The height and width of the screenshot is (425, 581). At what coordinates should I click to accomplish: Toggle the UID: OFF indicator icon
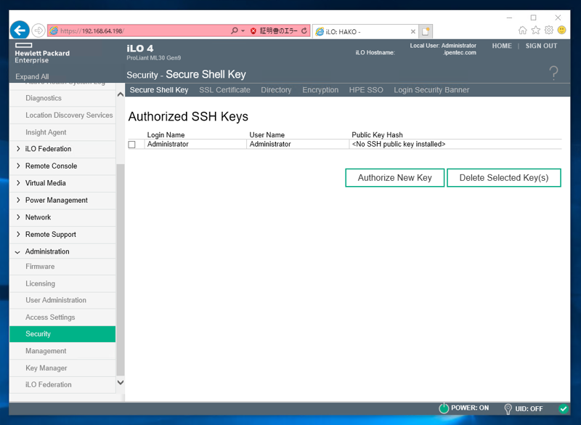click(x=508, y=409)
